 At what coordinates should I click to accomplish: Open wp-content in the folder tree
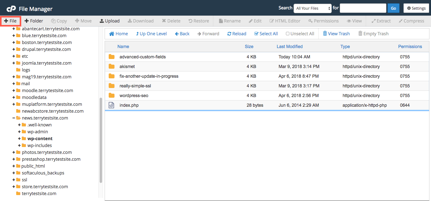pos(40,139)
